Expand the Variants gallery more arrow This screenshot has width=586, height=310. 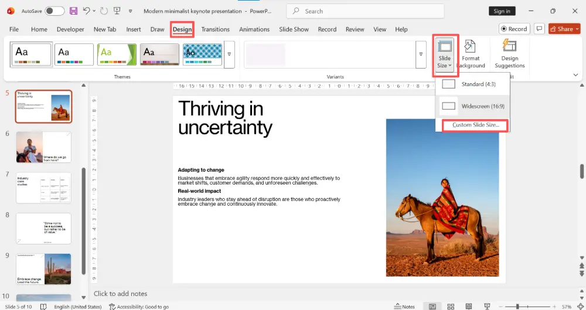(x=421, y=54)
